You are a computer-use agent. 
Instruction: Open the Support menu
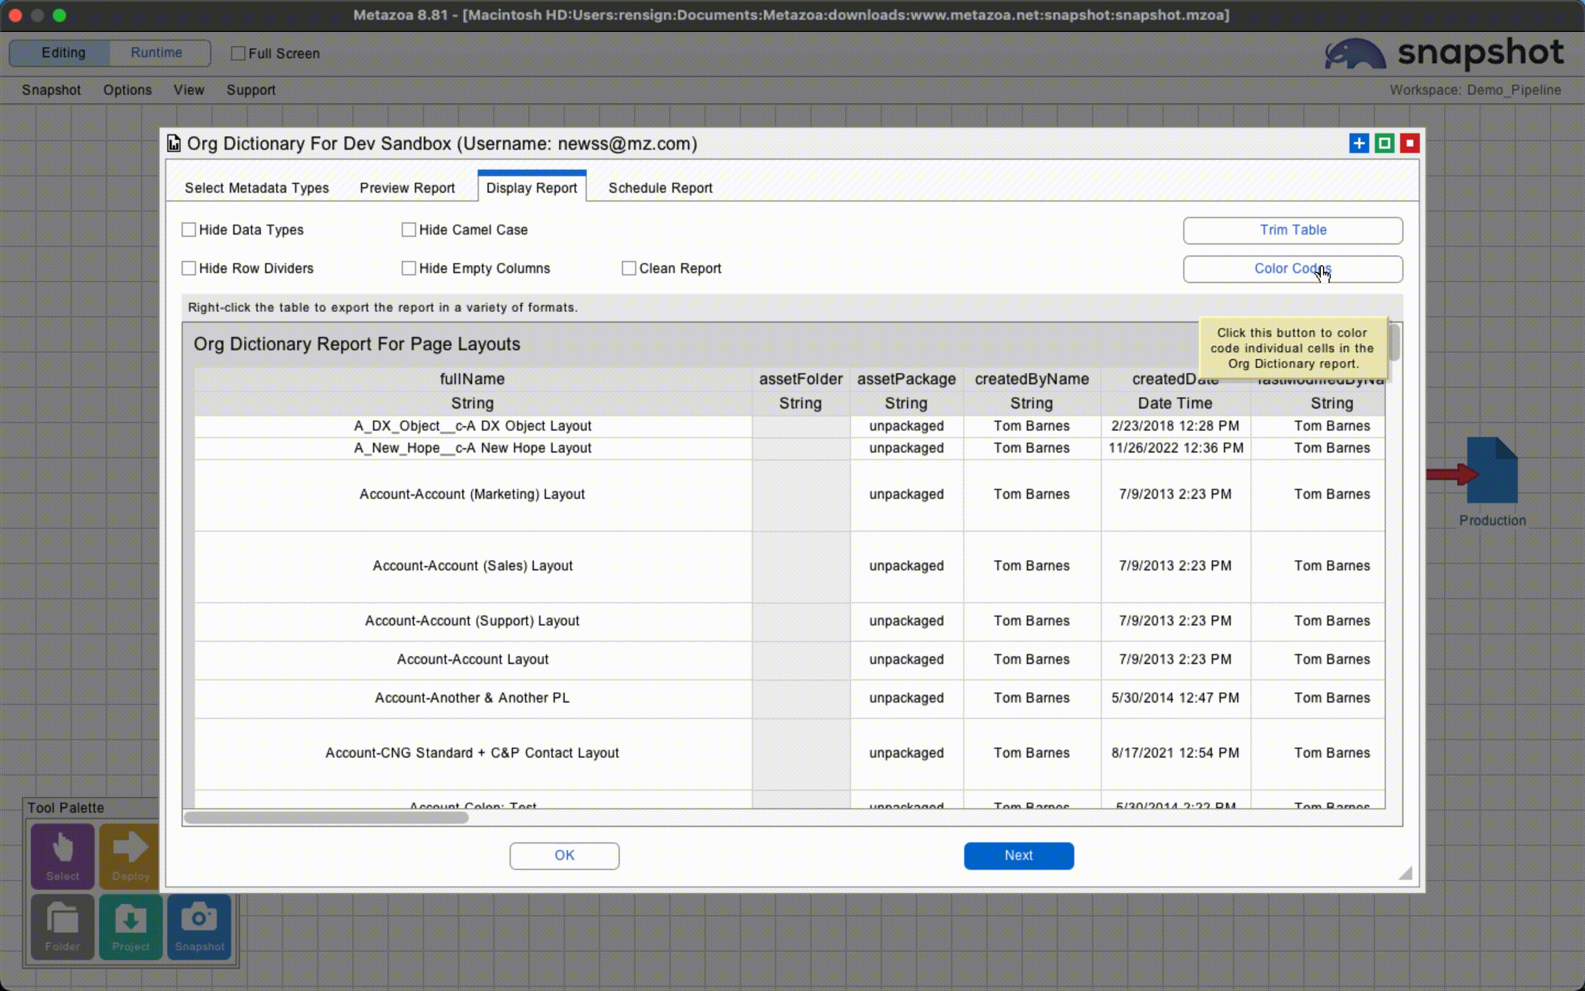click(251, 90)
